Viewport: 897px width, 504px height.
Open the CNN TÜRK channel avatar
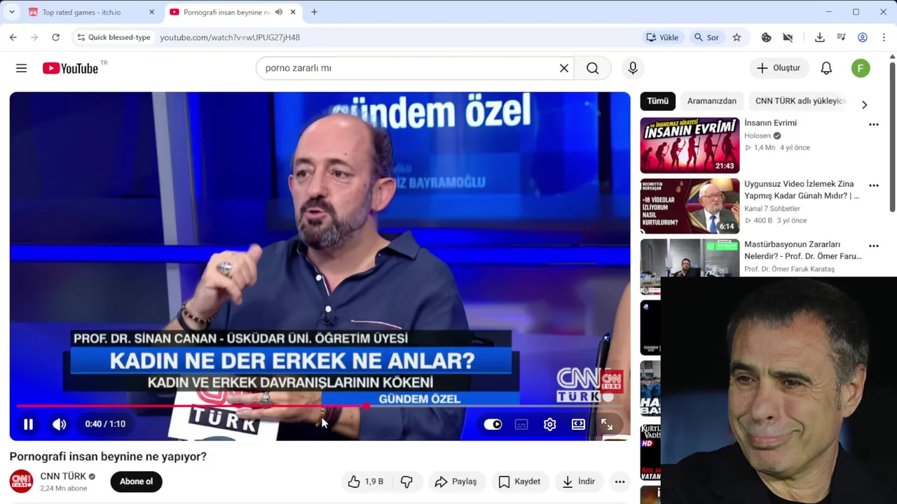pos(21,482)
